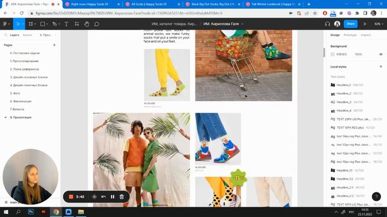Edit the background opacity 100% field
The height and width of the screenshot is (217, 387).
coord(359,54)
